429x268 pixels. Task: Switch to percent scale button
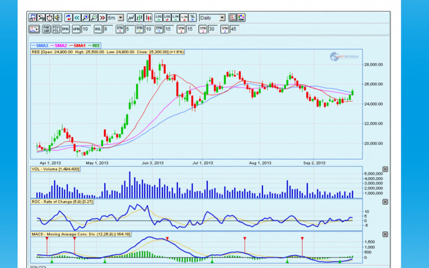pyautogui.click(x=192, y=18)
